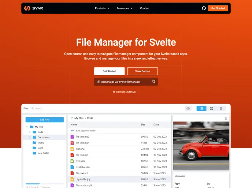Open the GitHub repository icon
Image resolution: width=252 pixels, height=188 pixels.
click(204, 8)
